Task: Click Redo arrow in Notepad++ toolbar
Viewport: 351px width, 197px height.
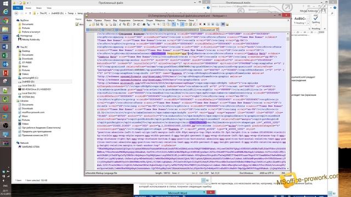Action: (138, 24)
